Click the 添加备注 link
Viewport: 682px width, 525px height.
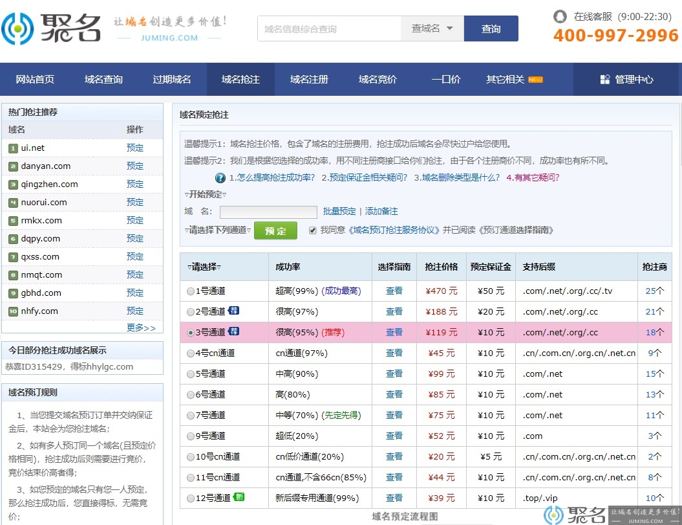point(381,211)
